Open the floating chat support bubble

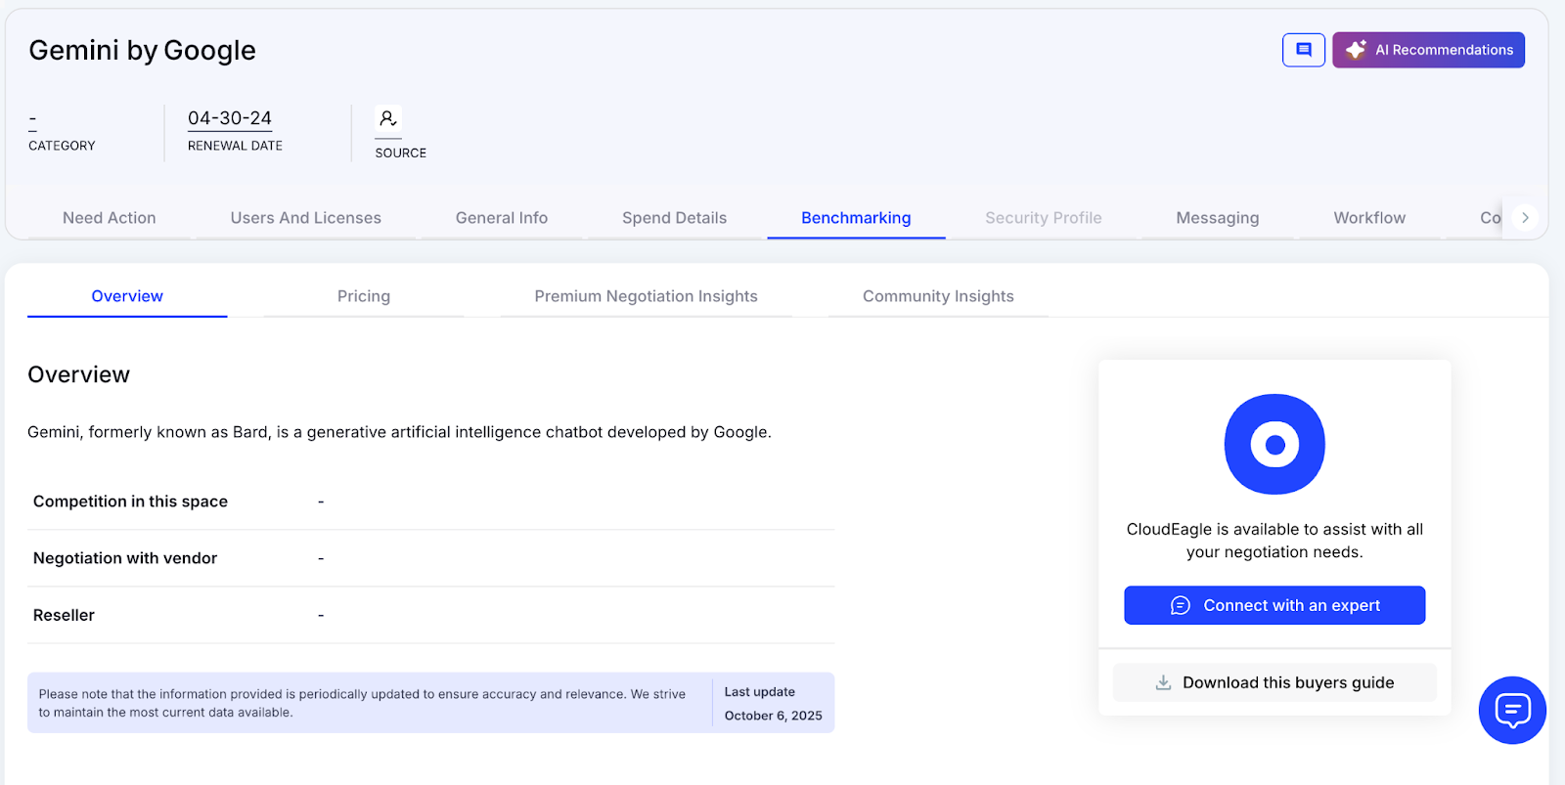pyautogui.click(x=1512, y=711)
